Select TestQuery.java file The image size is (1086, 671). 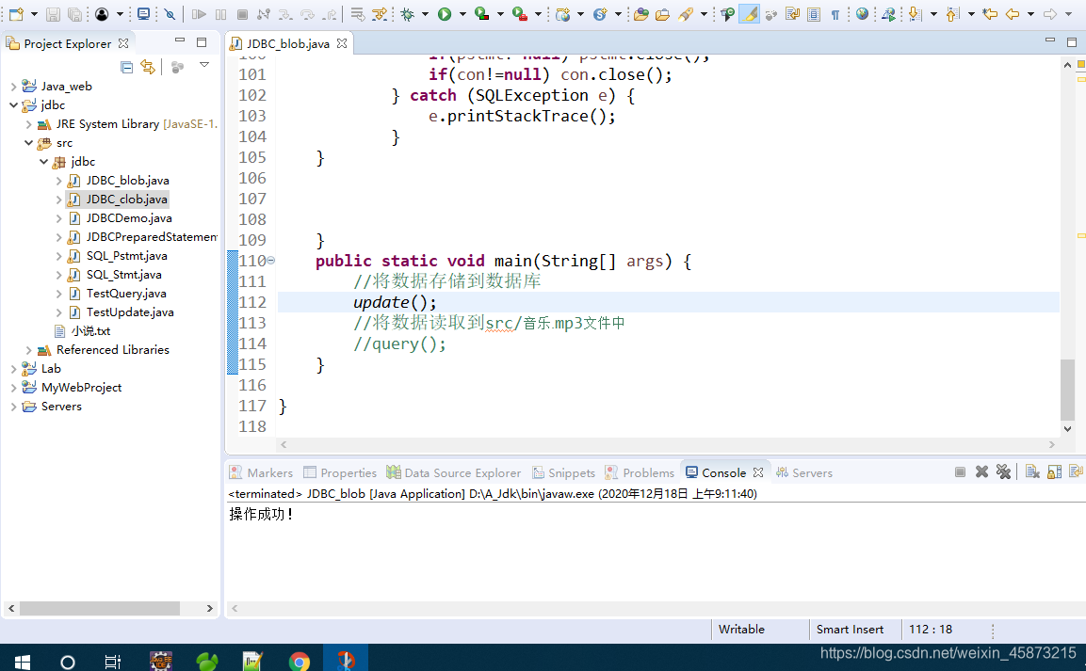(126, 294)
